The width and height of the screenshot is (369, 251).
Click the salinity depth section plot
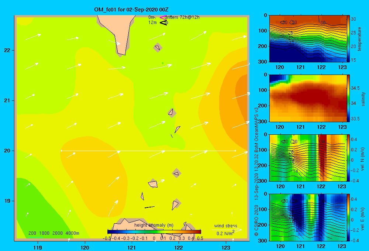click(x=308, y=98)
